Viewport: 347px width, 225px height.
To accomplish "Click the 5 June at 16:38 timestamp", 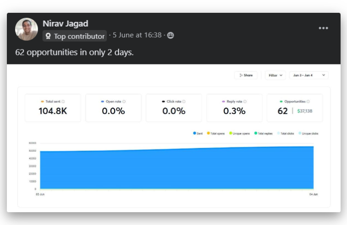I will click(137, 35).
